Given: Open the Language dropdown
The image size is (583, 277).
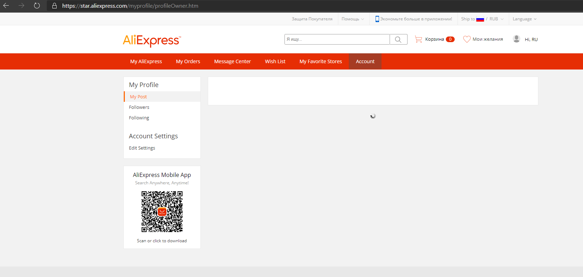Looking at the screenshot, I should pyautogui.click(x=525, y=19).
